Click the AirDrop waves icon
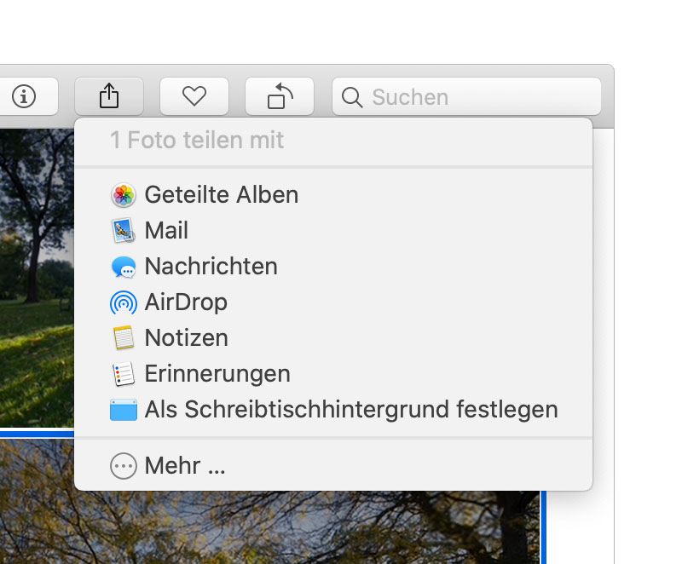Viewport: 682px width, 564px height. coord(124,302)
